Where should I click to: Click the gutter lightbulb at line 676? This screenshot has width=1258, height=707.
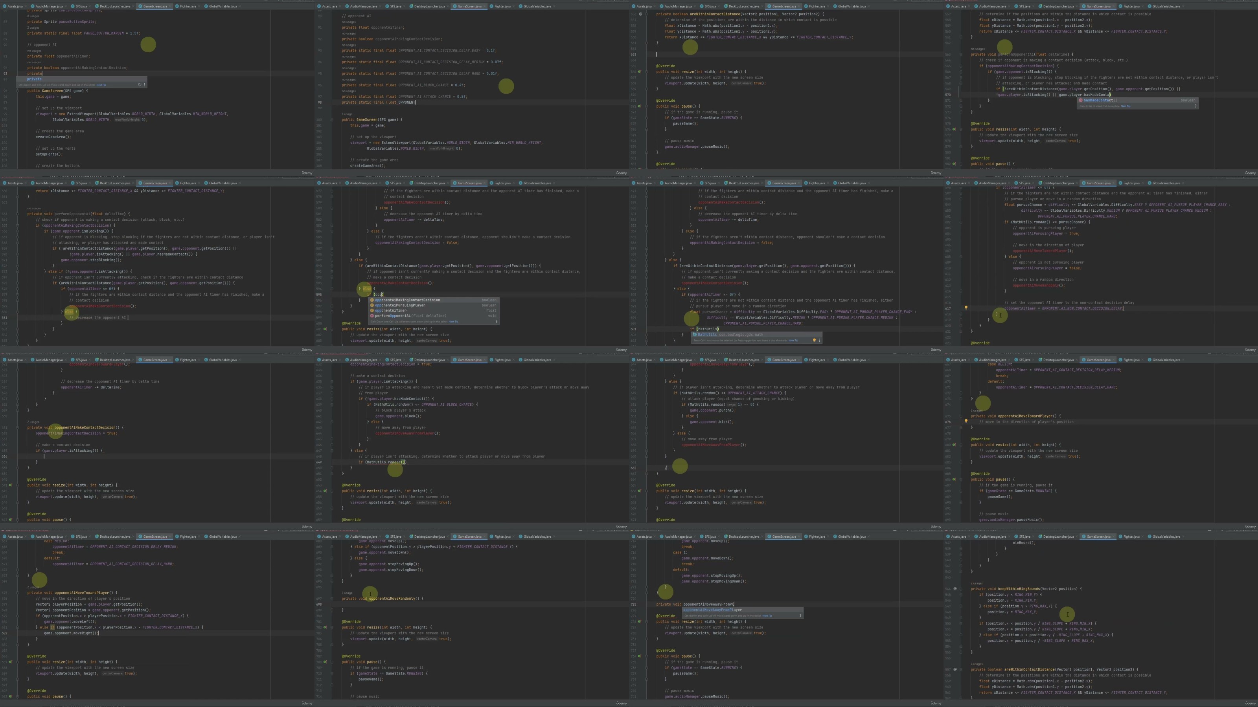click(x=966, y=421)
